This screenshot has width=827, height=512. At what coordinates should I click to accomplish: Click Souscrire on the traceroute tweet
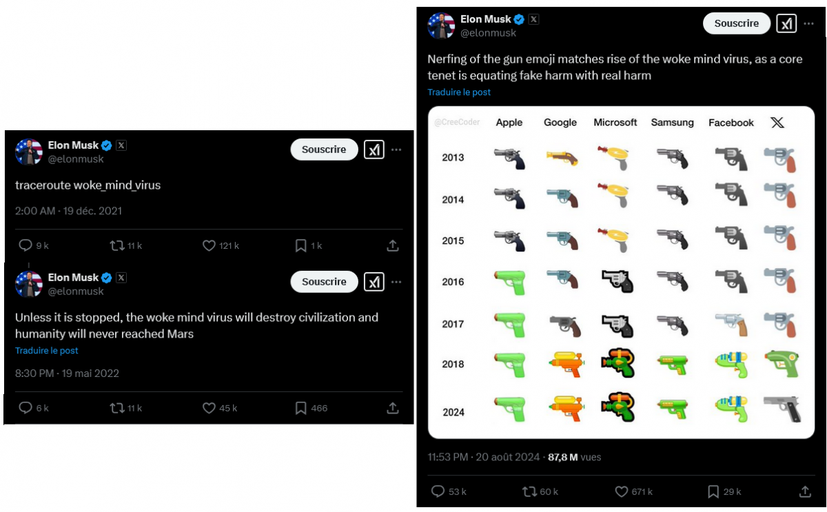[324, 150]
